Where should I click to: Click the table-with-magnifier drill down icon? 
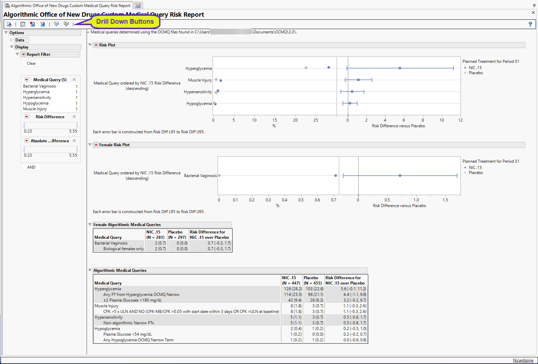click(x=23, y=24)
